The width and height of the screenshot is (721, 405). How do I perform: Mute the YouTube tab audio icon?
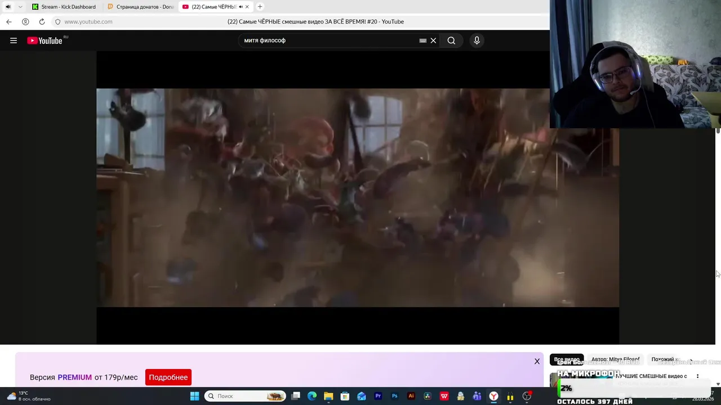click(x=241, y=7)
